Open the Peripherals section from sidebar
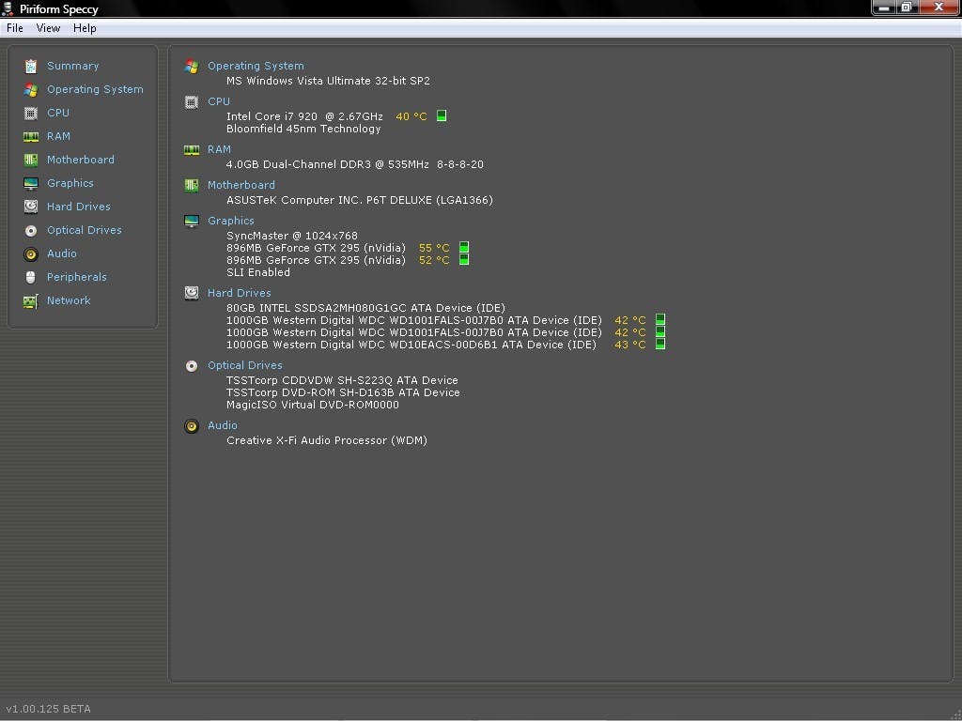962x721 pixels. pyautogui.click(x=77, y=277)
